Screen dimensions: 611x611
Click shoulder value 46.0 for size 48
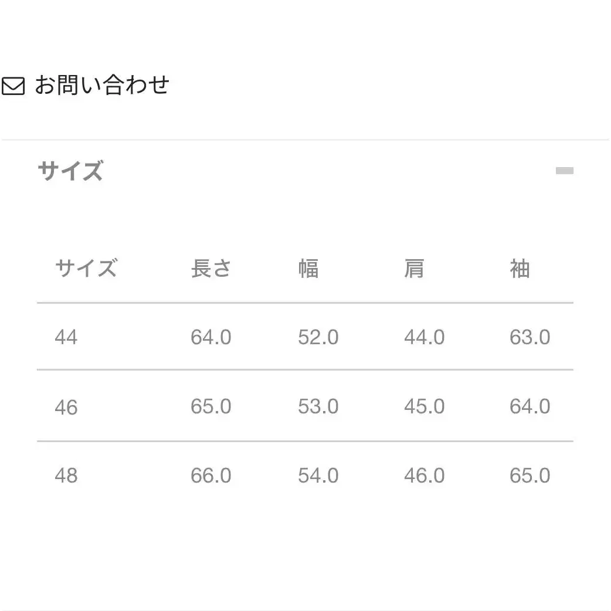(425, 476)
